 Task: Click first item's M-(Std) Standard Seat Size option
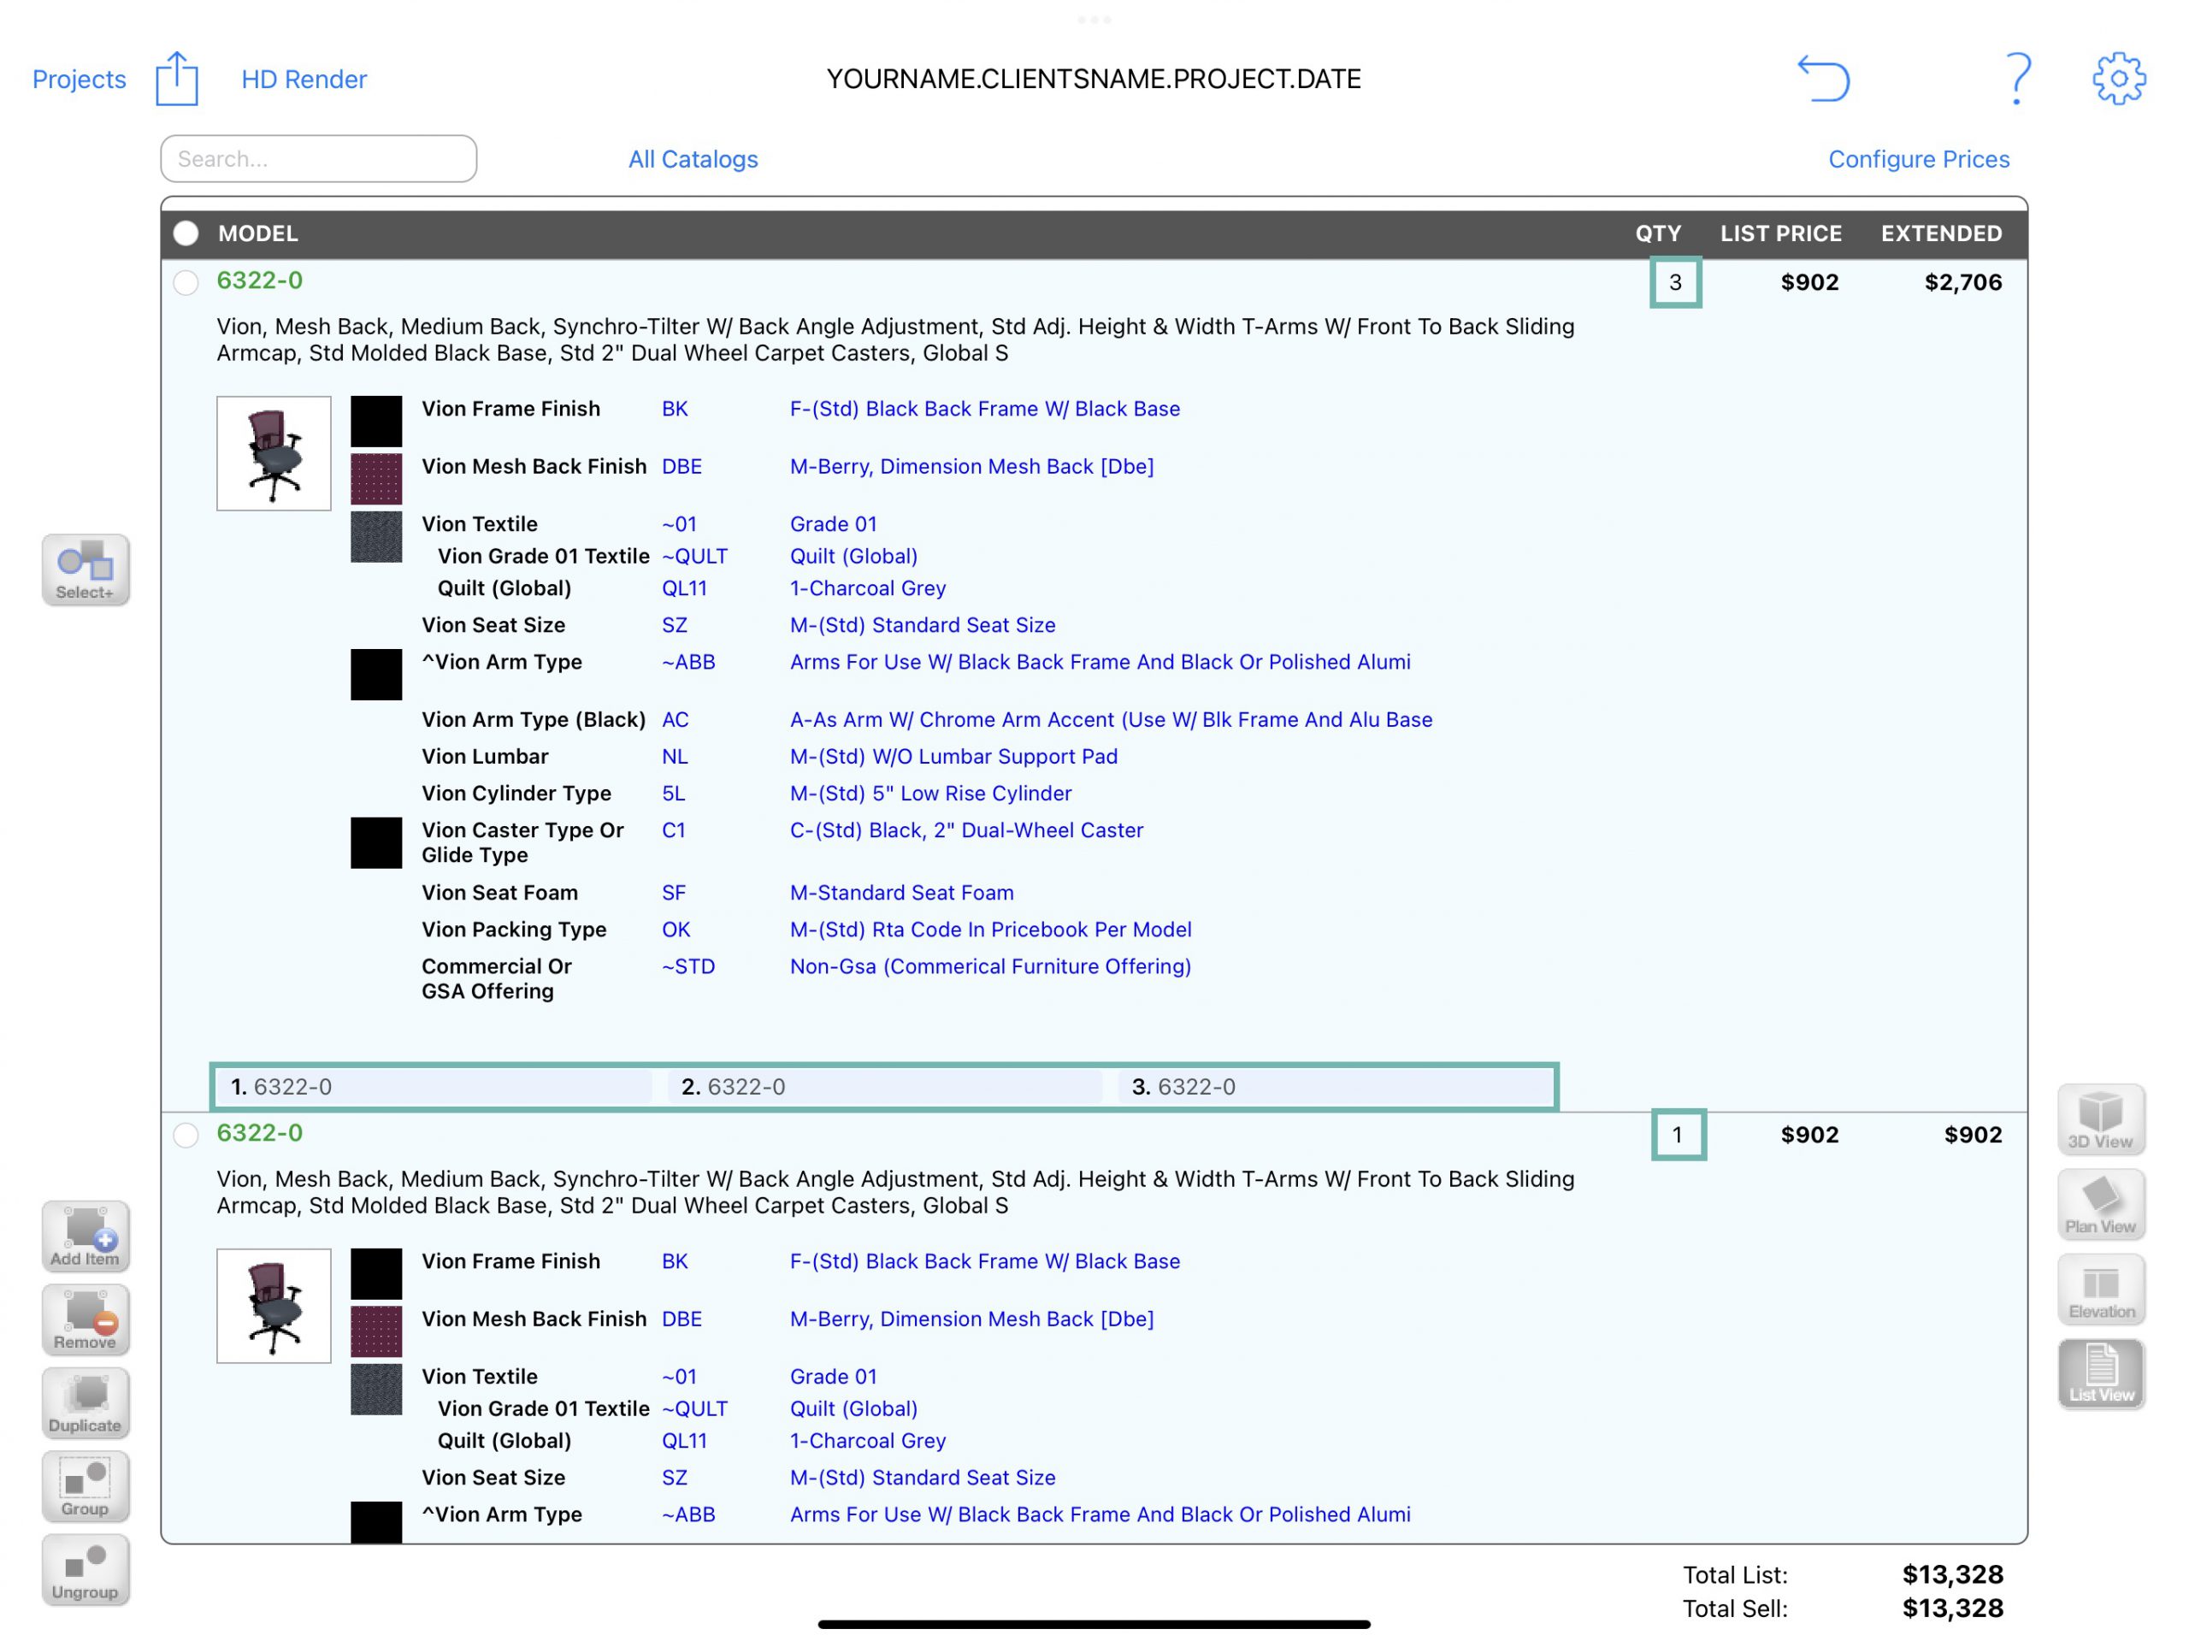(923, 624)
